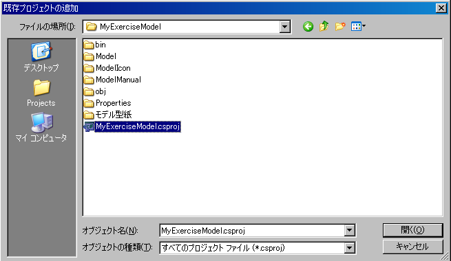The height and width of the screenshot is (261, 451).
Task: Click the bin folder name
Action: pos(101,45)
